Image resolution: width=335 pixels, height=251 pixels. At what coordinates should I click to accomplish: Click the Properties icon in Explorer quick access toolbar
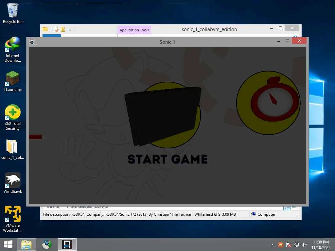click(x=56, y=29)
